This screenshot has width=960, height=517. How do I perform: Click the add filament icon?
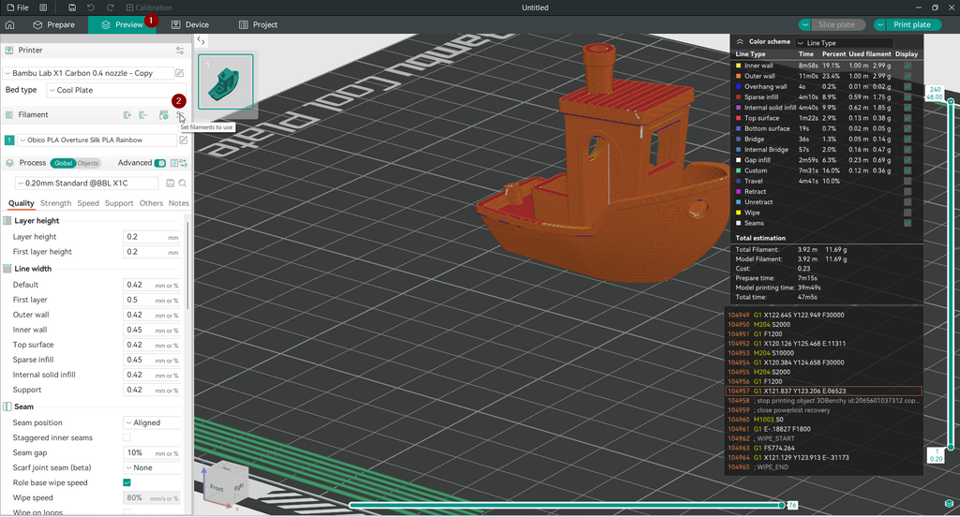pos(127,115)
